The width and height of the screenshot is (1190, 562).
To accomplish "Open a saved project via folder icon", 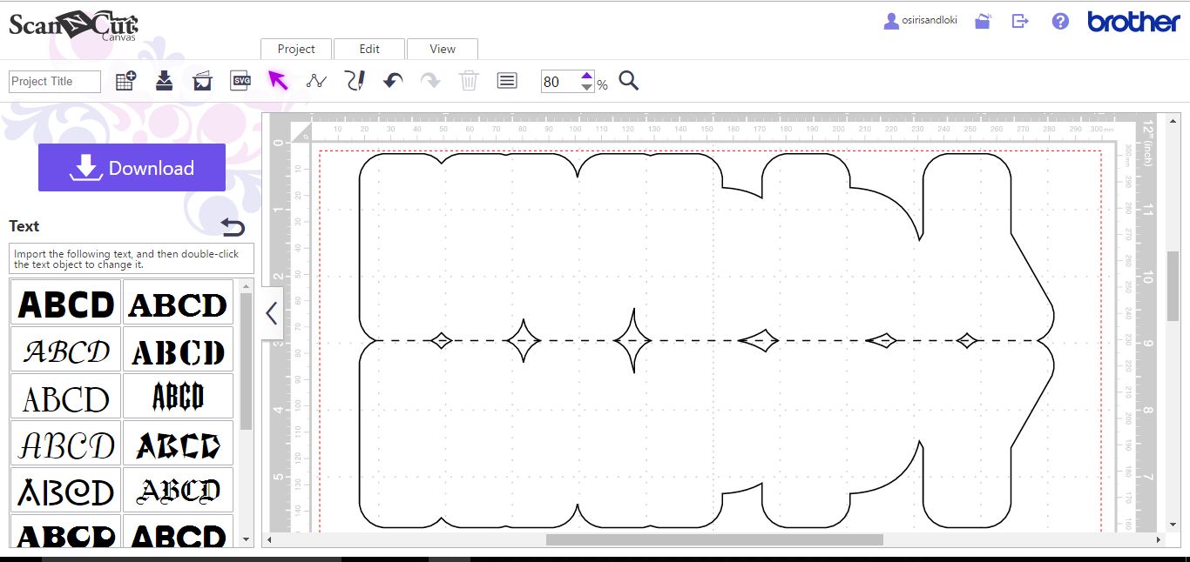I will pos(982,20).
